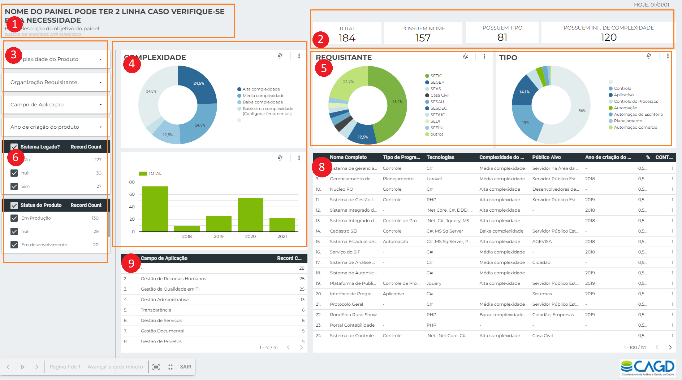This screenshot has width=682, height=380.
Task: Next page of Campo de Aplicação table
Action: 301,348
